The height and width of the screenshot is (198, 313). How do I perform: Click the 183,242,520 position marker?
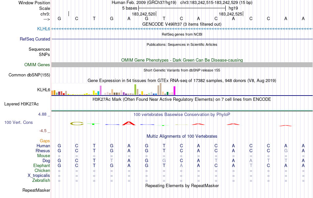144,14
